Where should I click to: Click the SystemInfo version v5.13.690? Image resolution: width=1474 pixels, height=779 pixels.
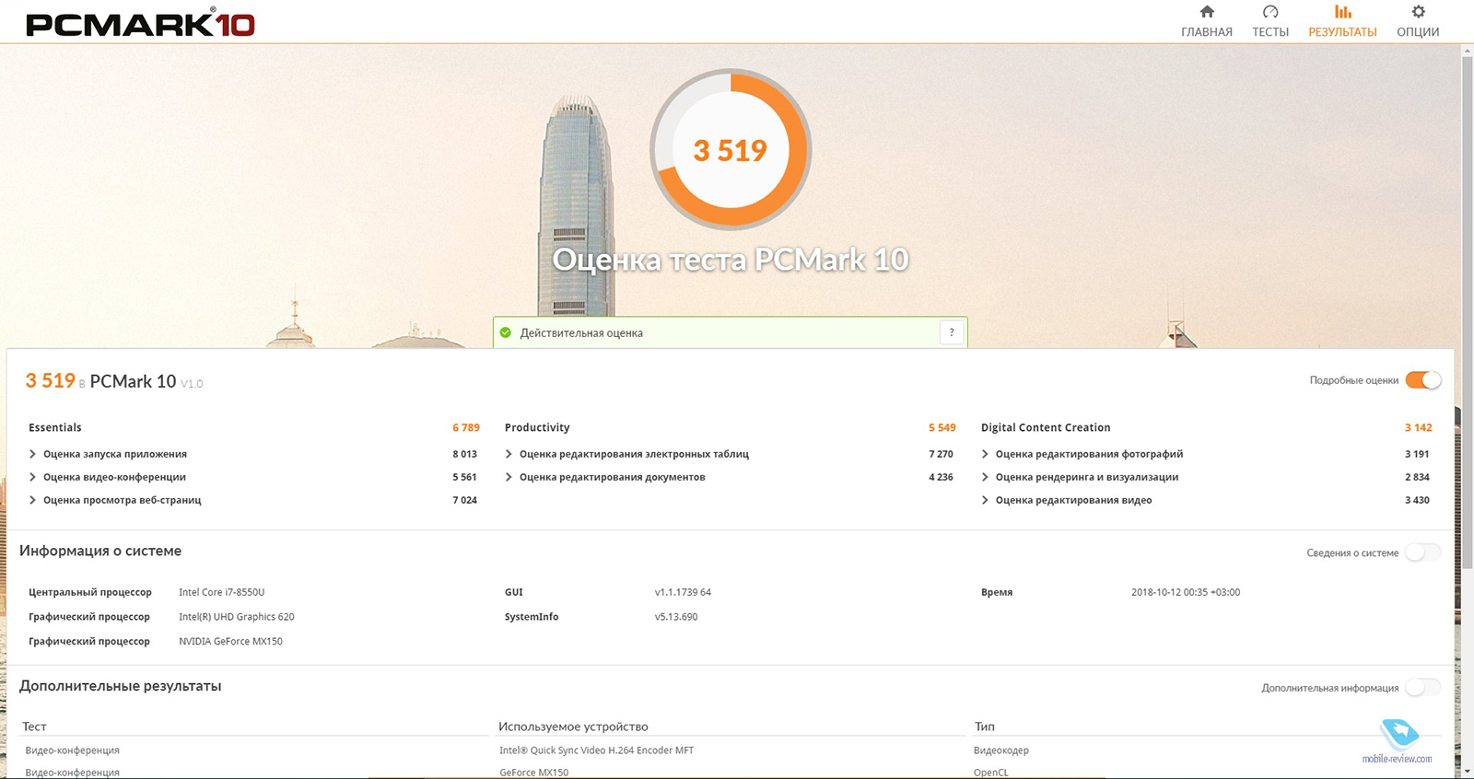pyautogui.click(x=676, y=617)
